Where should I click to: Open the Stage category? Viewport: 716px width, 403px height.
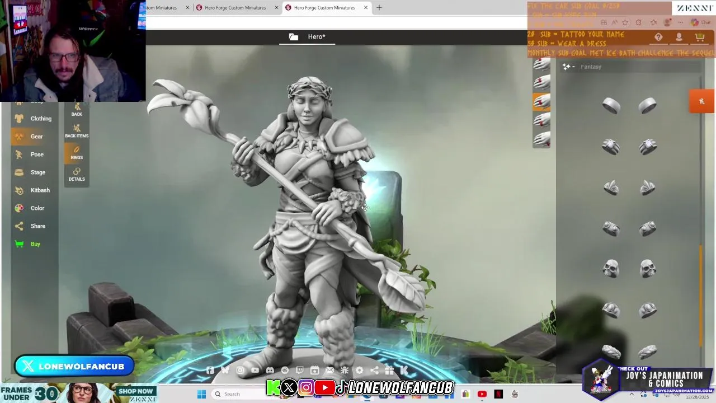(34, 172)
